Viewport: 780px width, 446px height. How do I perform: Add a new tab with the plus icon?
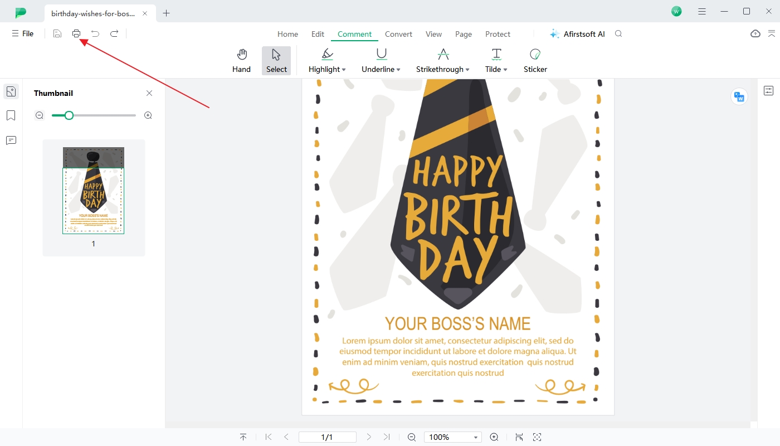click(166, 13)
